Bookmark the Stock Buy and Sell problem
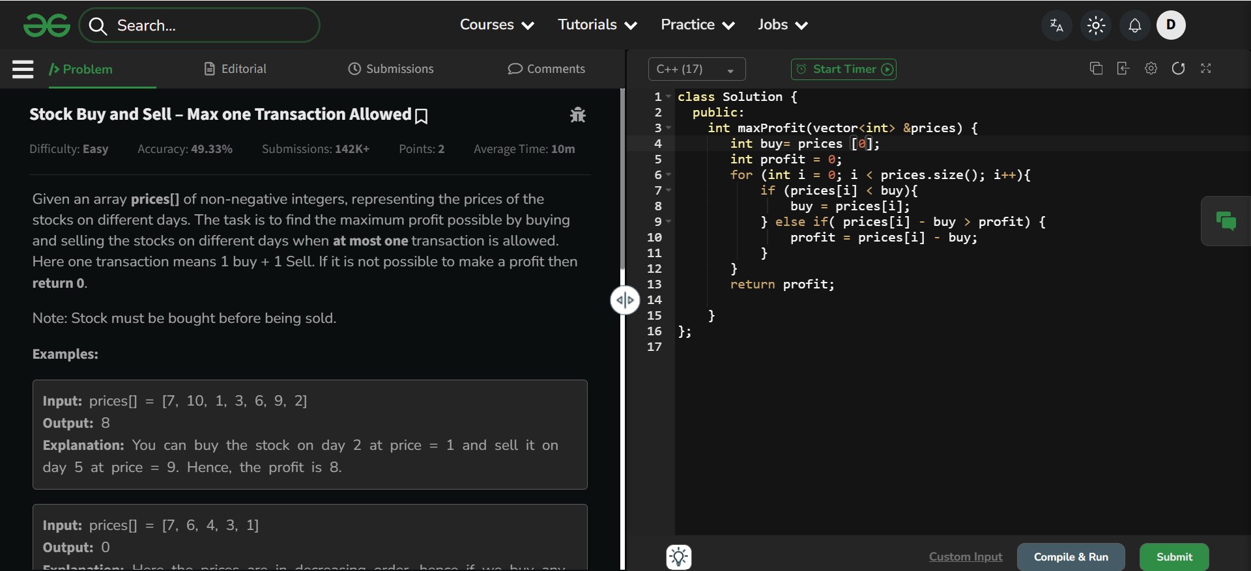The width and height of the screenshot is (1251, 571). click(x=422, y=116)
